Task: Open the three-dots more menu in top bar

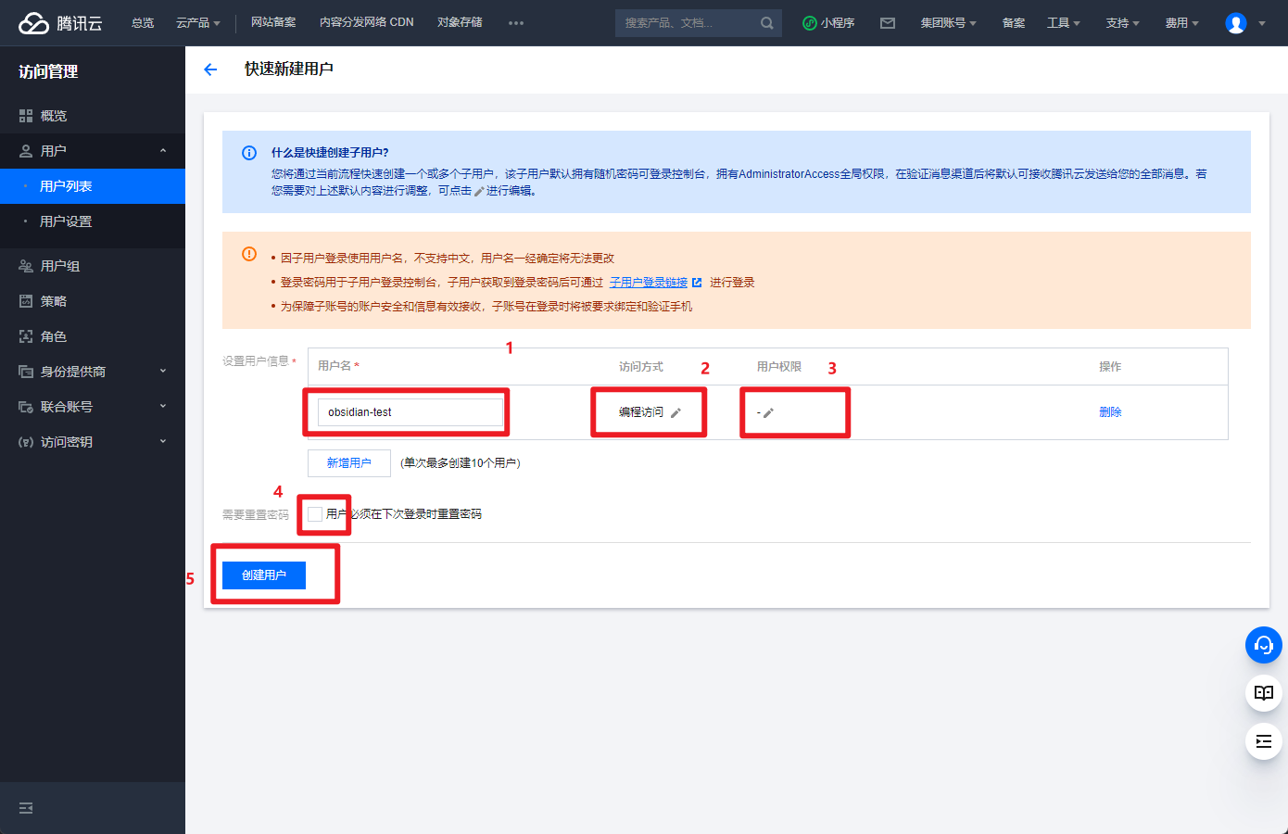Action: pos(516,23)
